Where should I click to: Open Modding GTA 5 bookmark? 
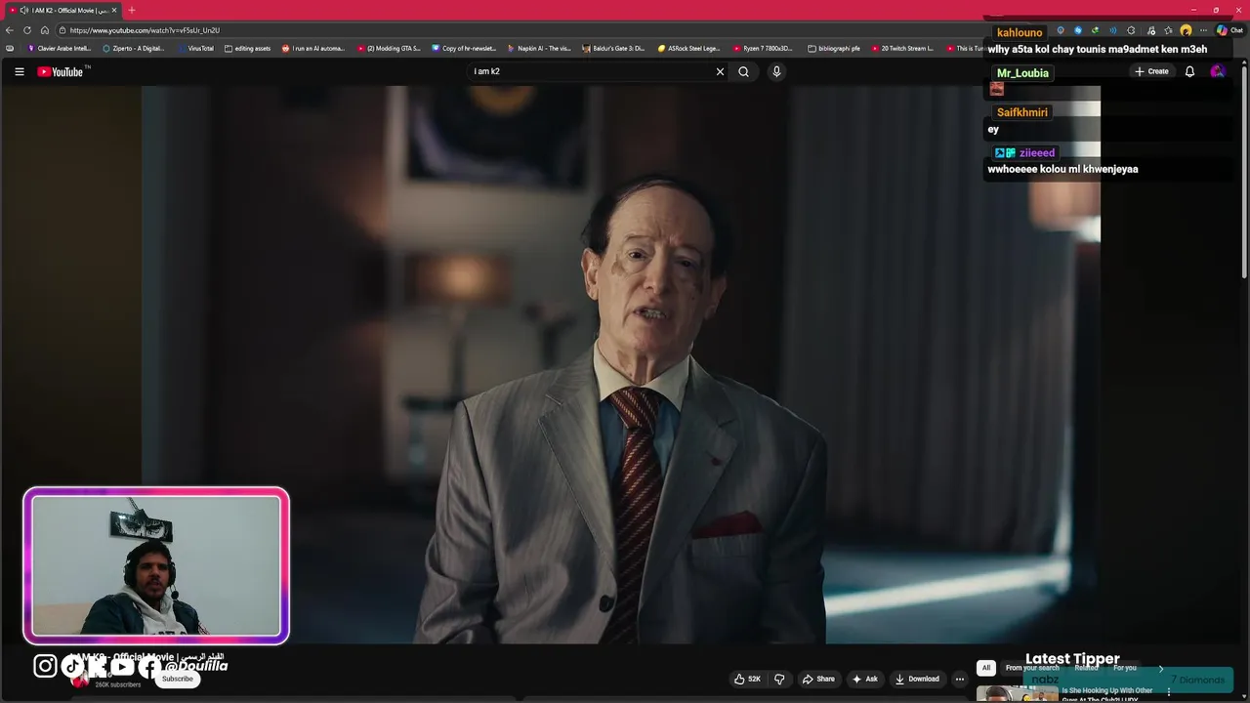[389, 48]
